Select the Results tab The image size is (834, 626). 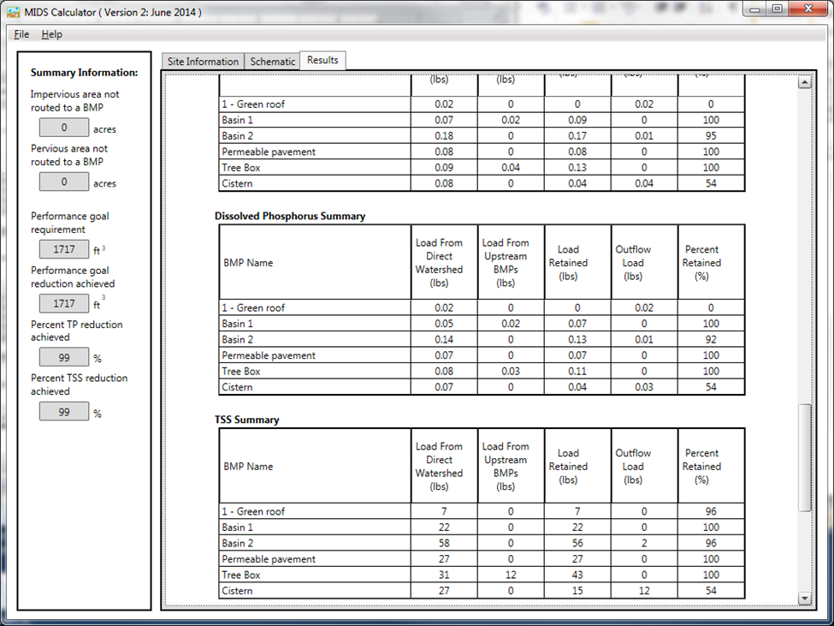pyautogui.click(x=322, y=60)
